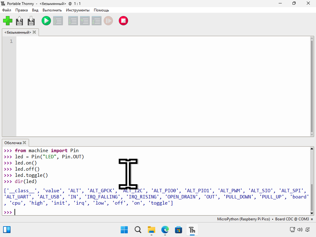Click 'IRQ_FALLING' in the dir output
This screenshot has height=237, width=316.
click(x=102, y=197)
